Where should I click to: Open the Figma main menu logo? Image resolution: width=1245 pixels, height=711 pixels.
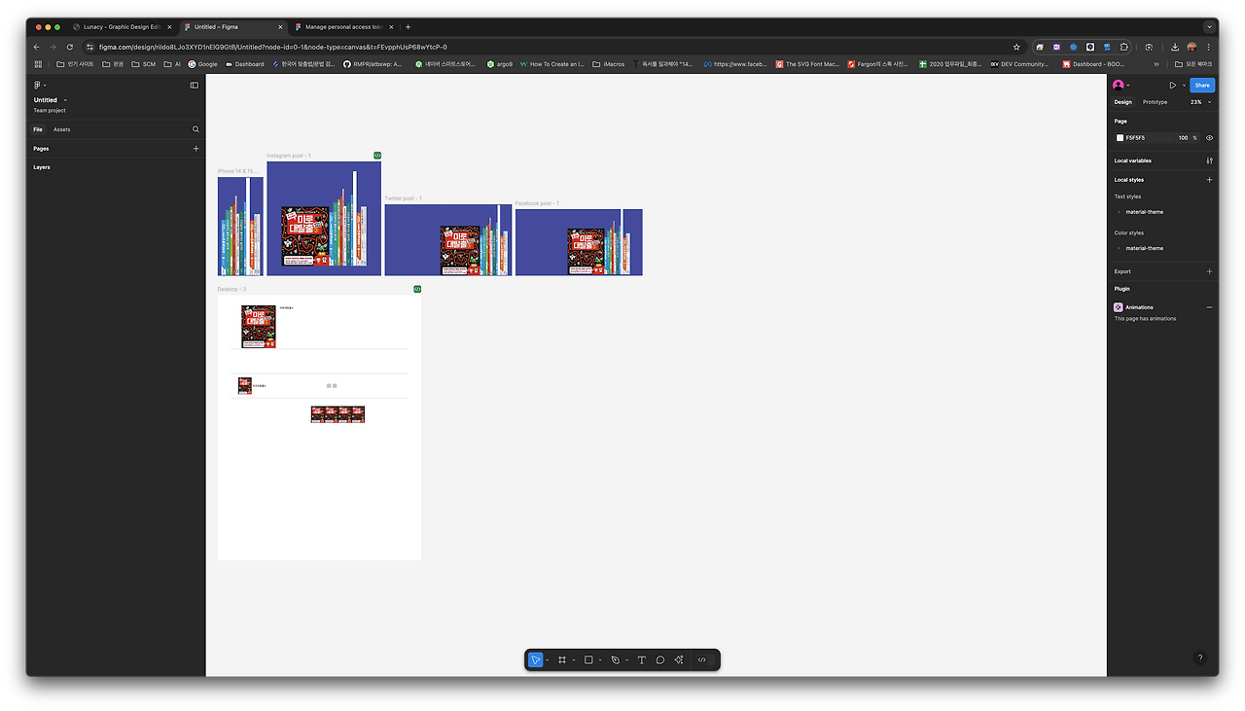tap(38, 85)
